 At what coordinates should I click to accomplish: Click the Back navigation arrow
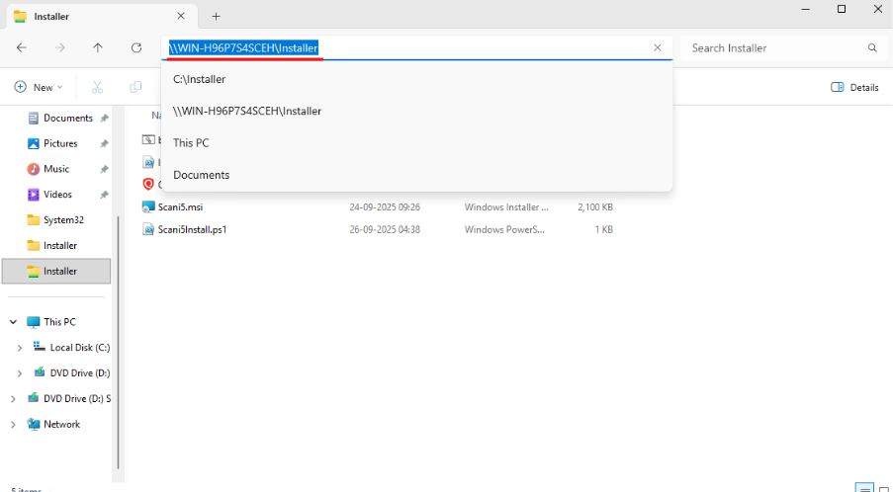pos(22,47)
